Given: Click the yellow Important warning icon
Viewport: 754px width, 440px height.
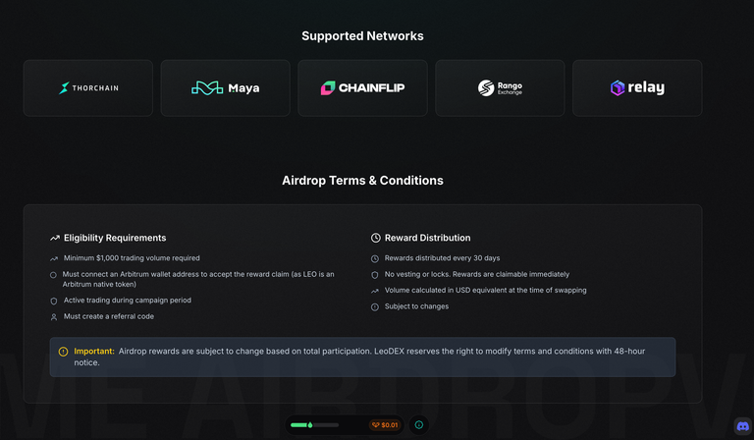Looking at the screenshot, I should [x=63, y=352].
